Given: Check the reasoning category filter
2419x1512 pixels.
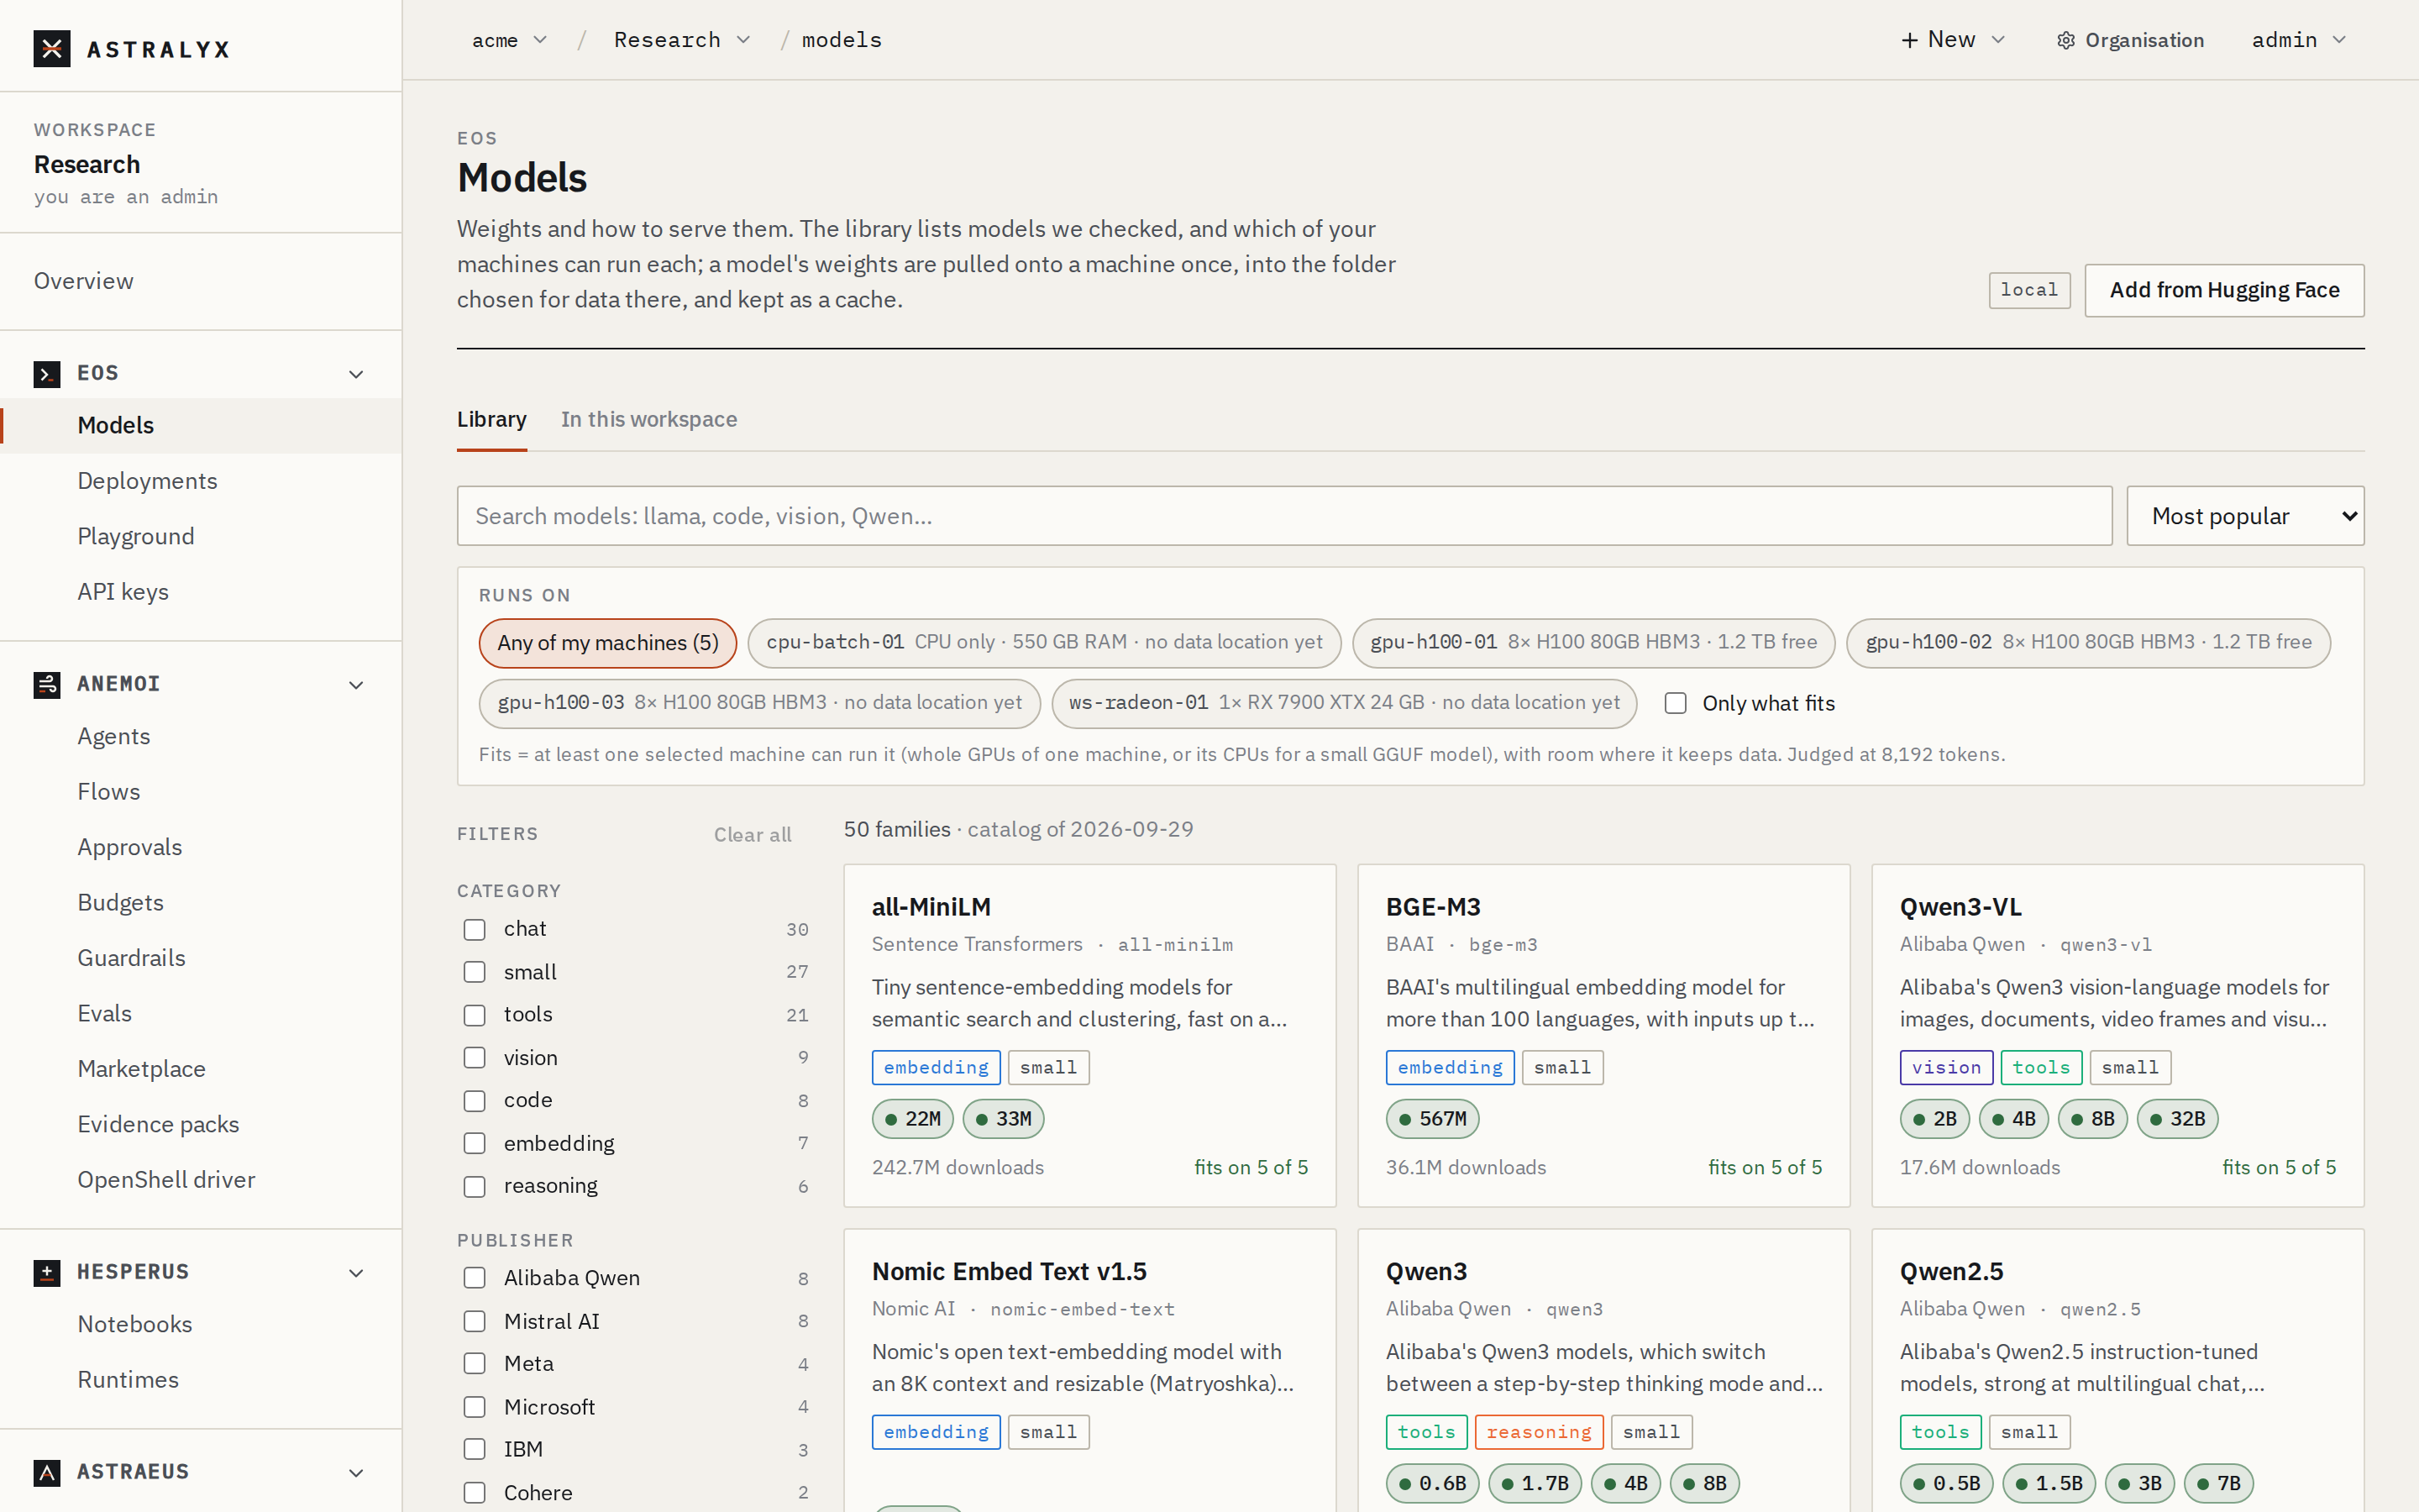Looking at the screenshot, I should (475, 1186).
